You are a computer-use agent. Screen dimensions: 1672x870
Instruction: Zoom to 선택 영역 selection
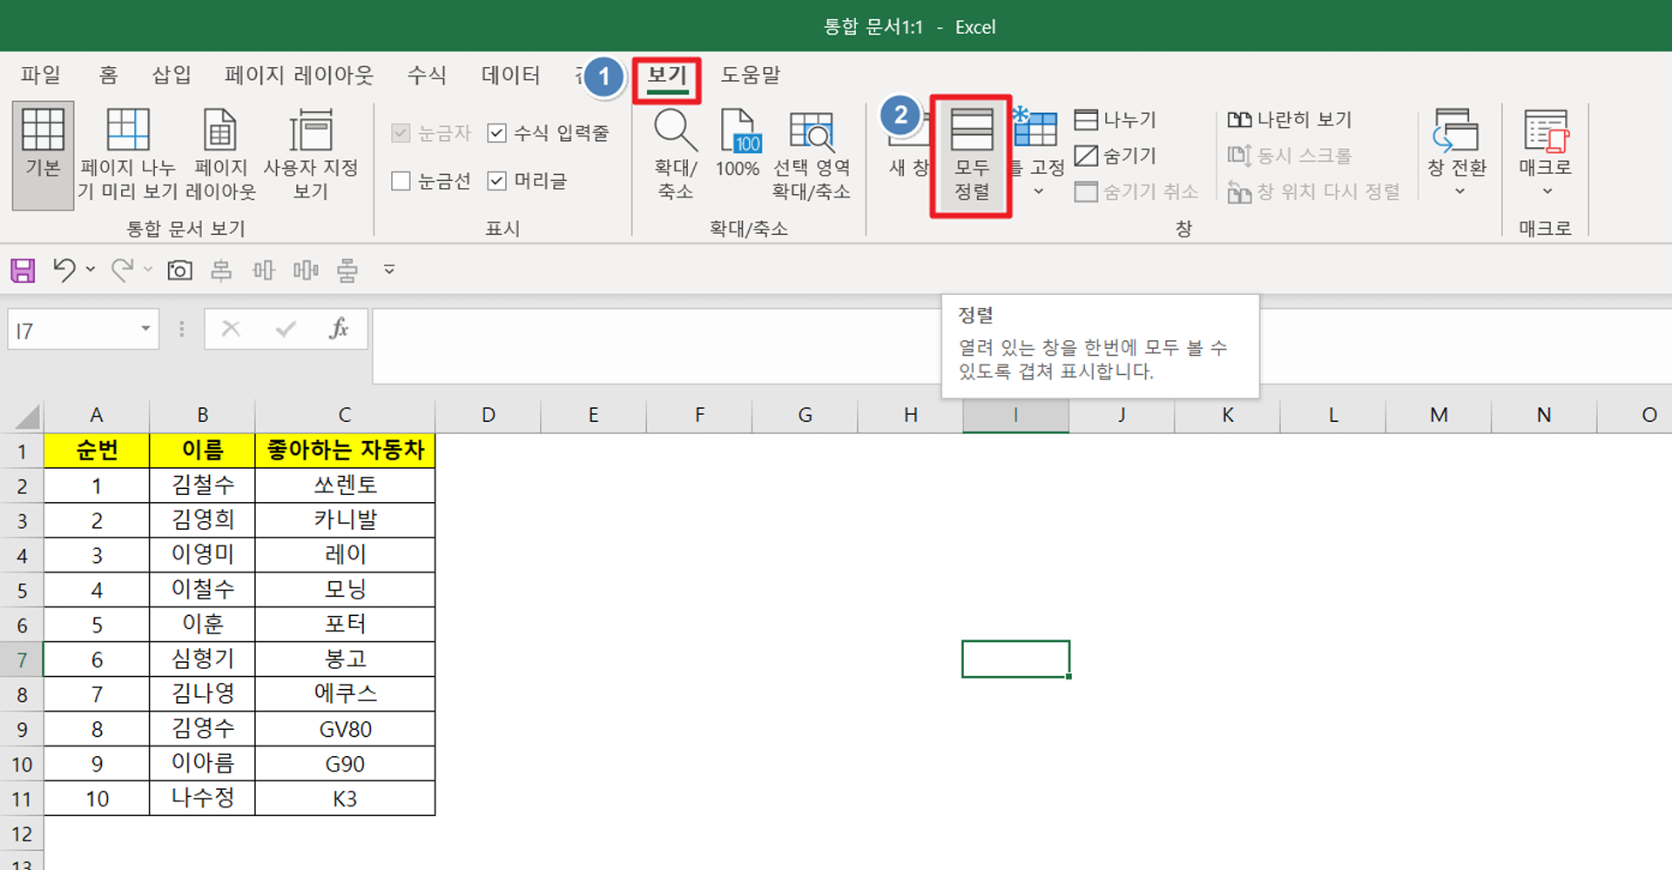pos(811,155)
